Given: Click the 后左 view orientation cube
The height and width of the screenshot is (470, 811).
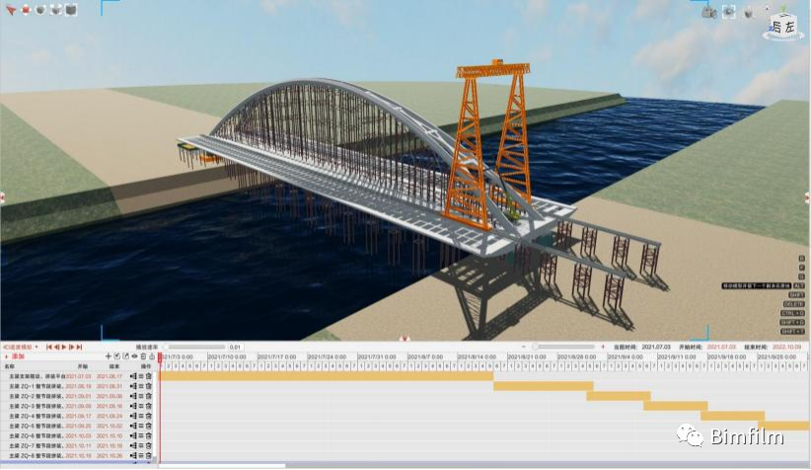Looking at the screenshot, I should [x=782, y=27].
